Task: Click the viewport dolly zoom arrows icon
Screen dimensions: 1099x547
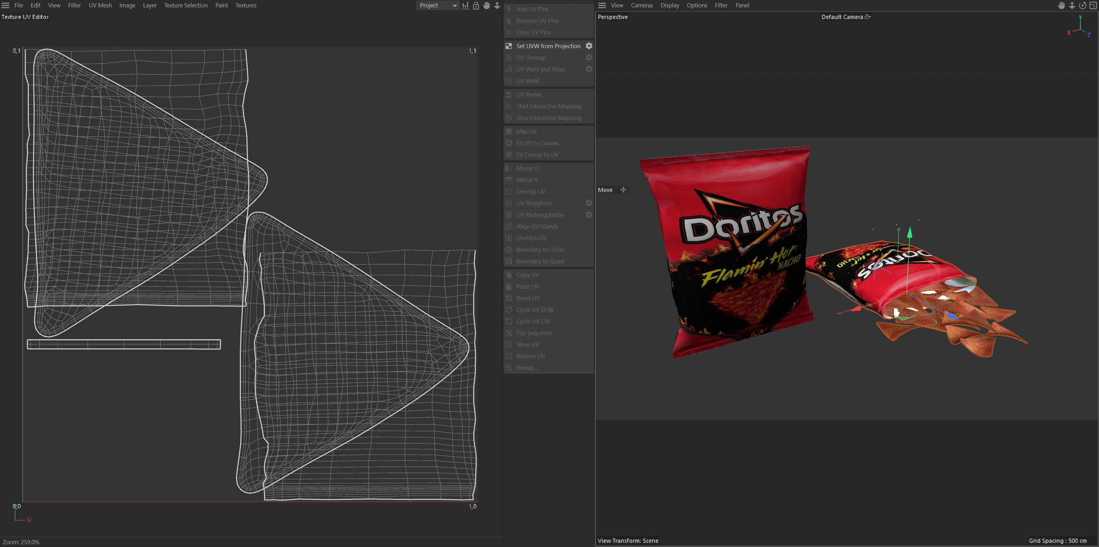Action: 1072,6
